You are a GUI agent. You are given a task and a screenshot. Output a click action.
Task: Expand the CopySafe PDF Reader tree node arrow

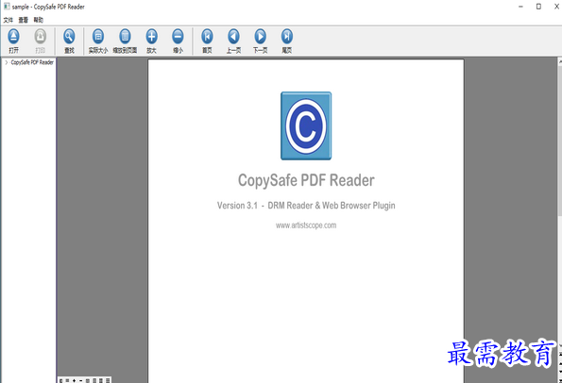[x=6, y=62]
